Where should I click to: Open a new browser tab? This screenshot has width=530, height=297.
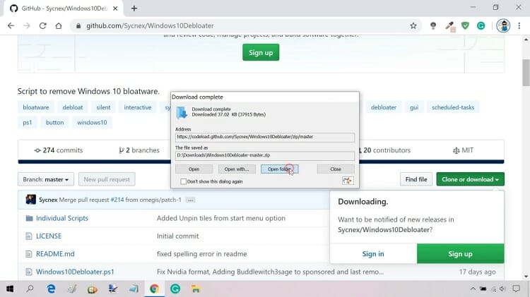point(134,8)
